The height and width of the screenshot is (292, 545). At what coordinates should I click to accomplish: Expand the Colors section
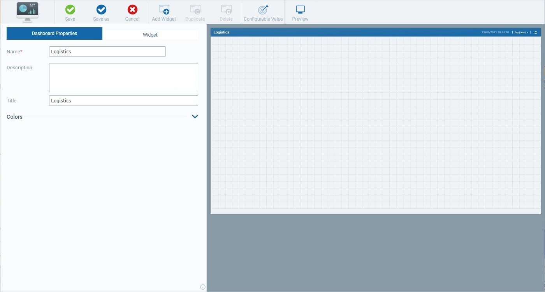(195, 116)
